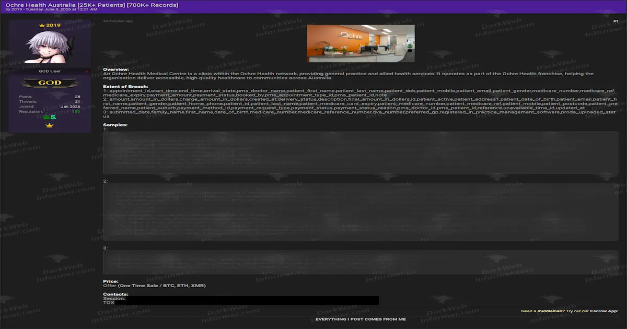The height and width of the screenshot is (329, 627).
Task: Click the blurred sample block 3
Action: (361, 262)
